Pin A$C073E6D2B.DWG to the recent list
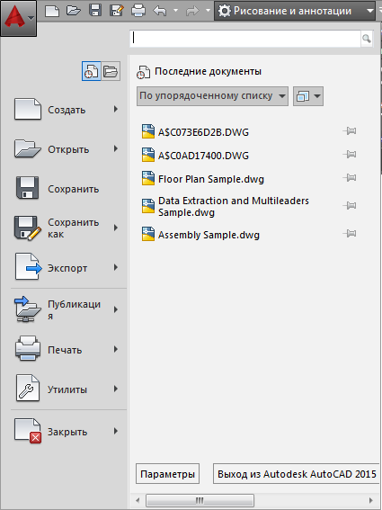 tap(350, 131)
